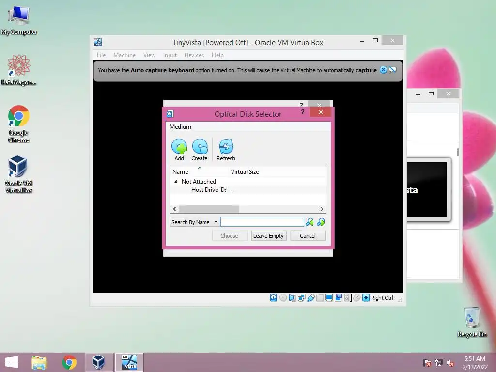Click the Create optical disk icon
The image size is (496, 372).
tap(200, 146)
